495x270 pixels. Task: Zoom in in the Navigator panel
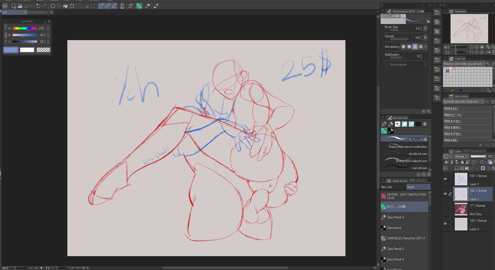477,47
